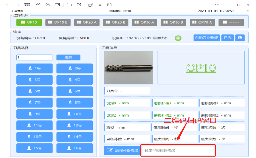Open the thumbnail grid view icon
256x158 pixels.
27,5
